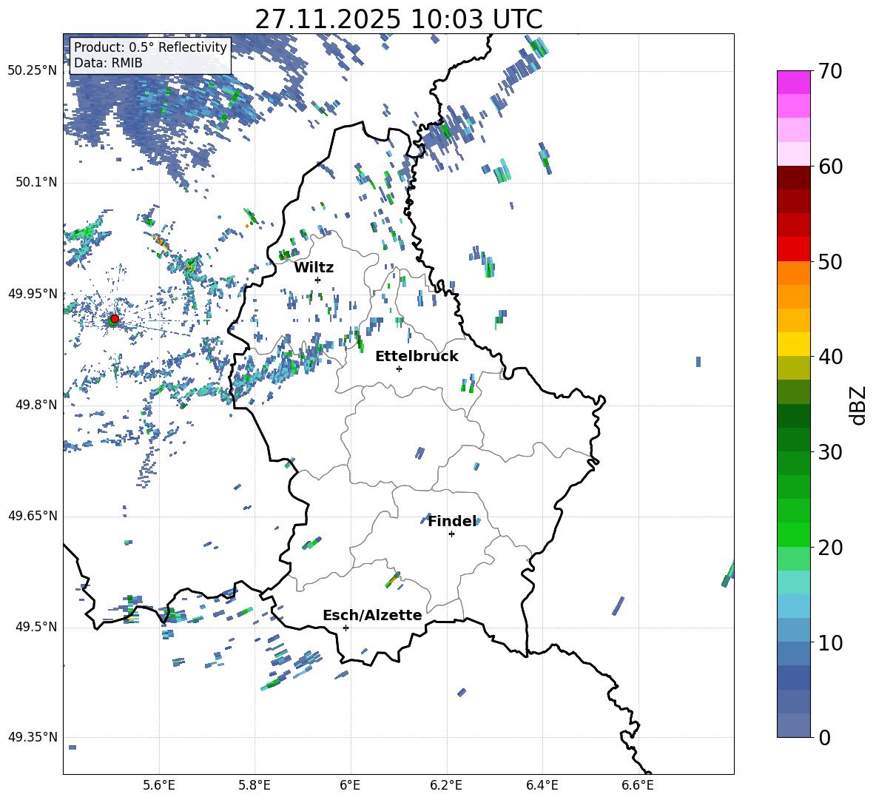Click the 40 tick on the colorbar
The image size is (876, 800).
(x=829, y=357)
